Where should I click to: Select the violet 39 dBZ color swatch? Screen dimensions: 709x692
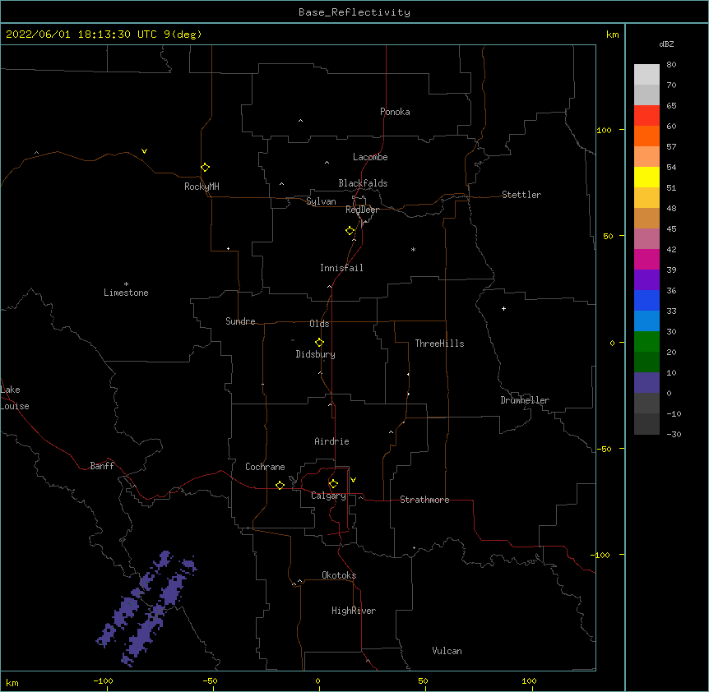646,279
